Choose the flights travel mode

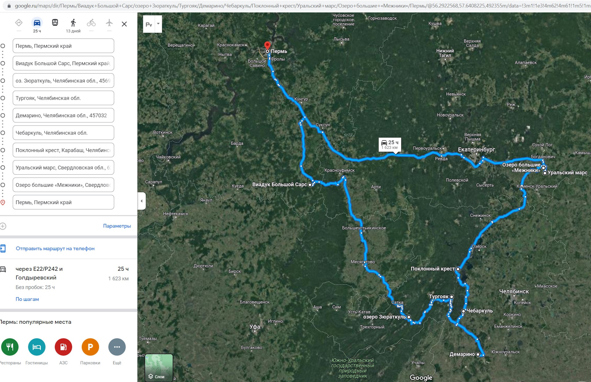pyautogui.click(x=109, y=23)
